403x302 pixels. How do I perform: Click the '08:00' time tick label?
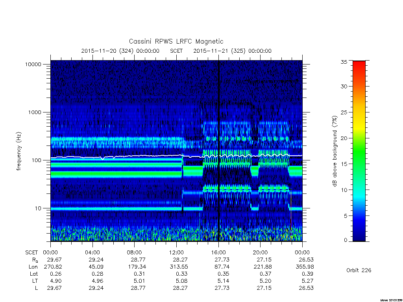click(134, 252)
